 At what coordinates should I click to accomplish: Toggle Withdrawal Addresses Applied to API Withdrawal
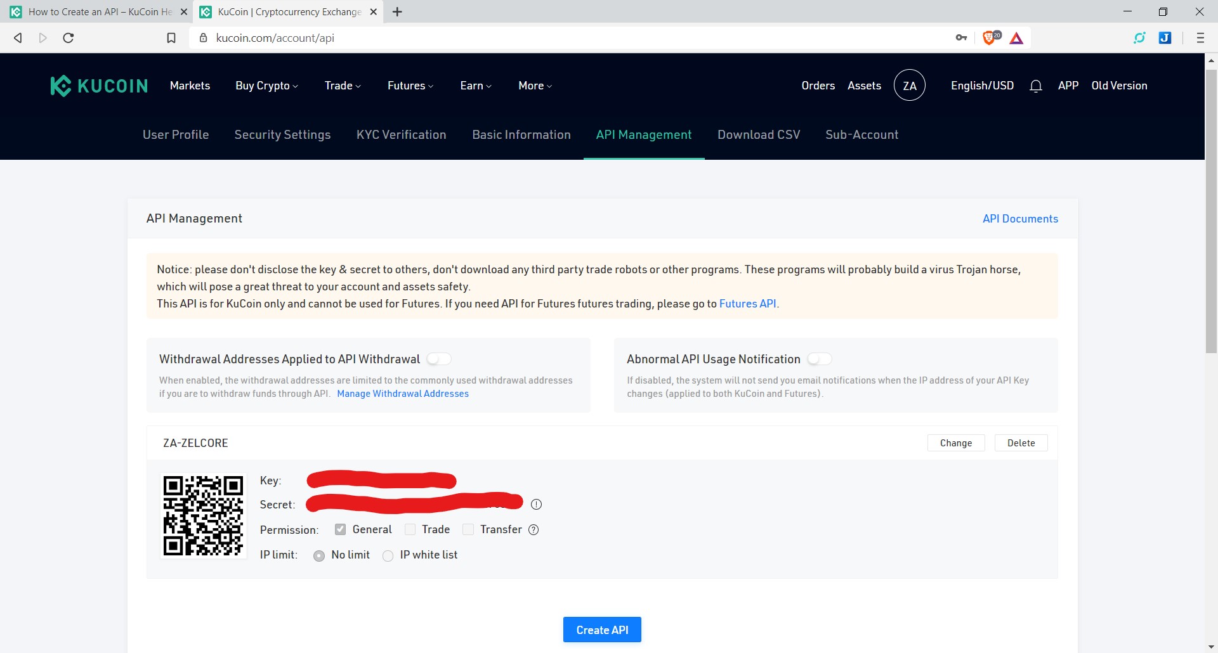tap(438, 359)
